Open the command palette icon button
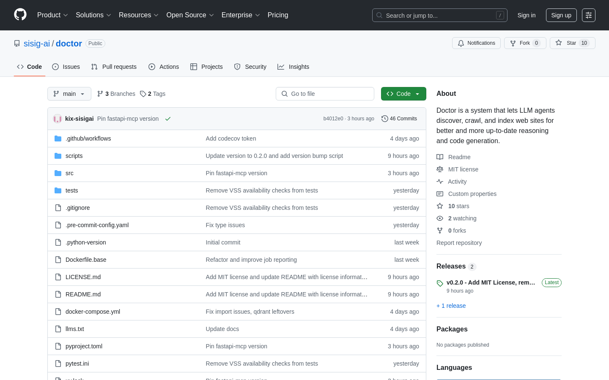609x380 pixels. (x=589, y=15)
